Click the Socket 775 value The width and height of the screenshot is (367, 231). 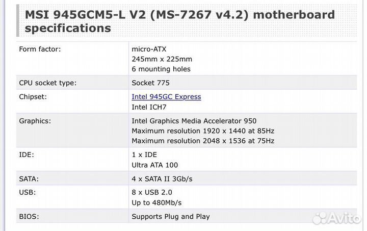click(150, 83)
